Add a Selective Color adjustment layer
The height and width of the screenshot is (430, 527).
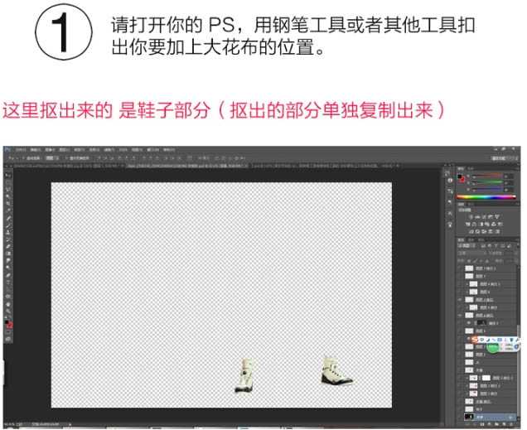coord(497,231)
